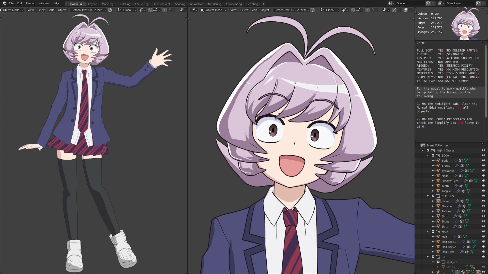The image size is (488, 274).
Task: Uncheck the Widgets collection checkbox
Action: click(438, 262)
